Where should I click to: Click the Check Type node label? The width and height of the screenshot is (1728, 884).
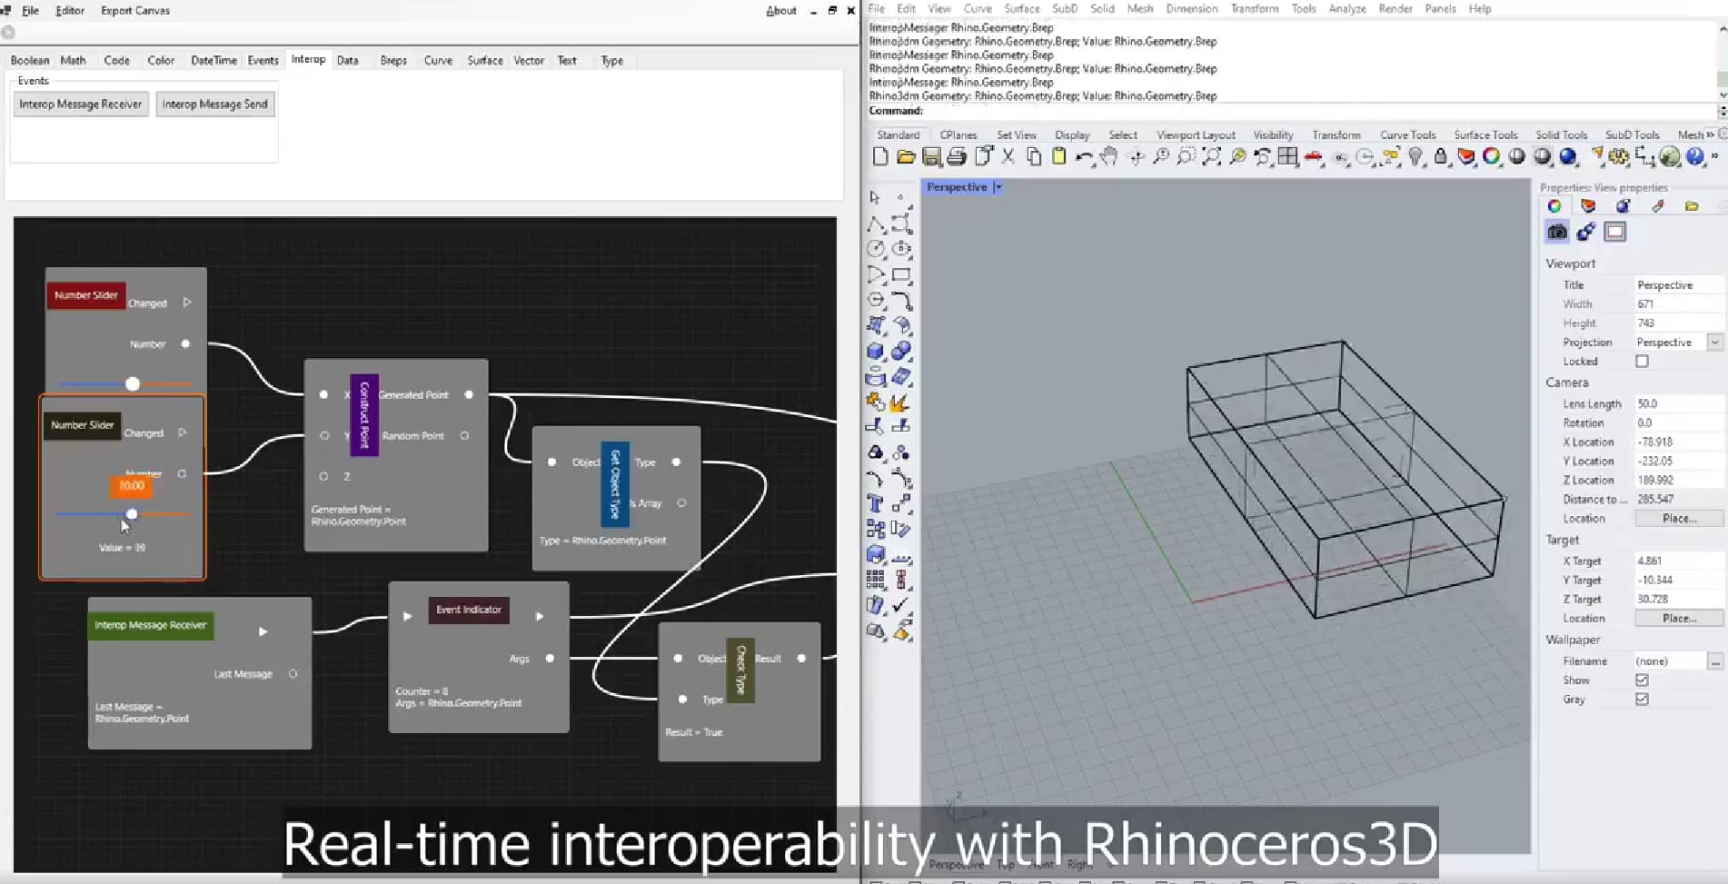coord(740,670)
